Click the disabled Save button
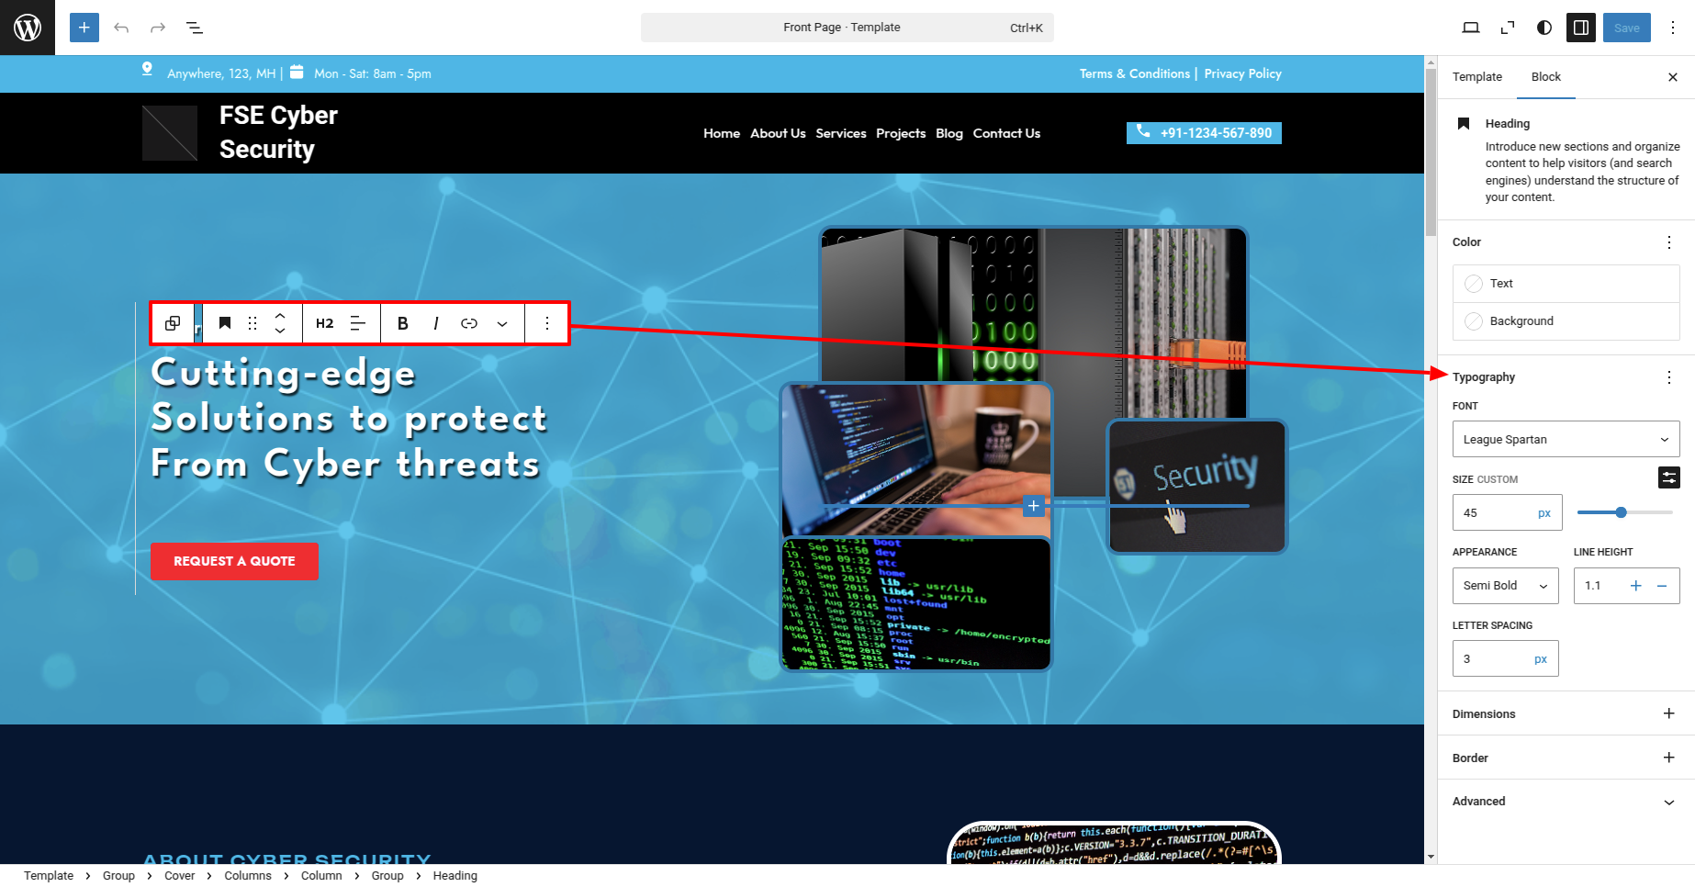This screenshot has height=887, width=1695. [x=1627, y=28]
